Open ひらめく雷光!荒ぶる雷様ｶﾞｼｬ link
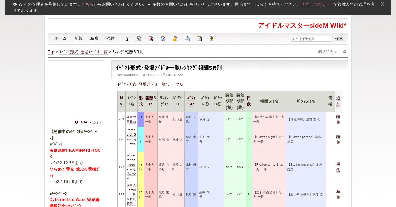The height and width of the screenshot is (207, 396). coord(75,172)
